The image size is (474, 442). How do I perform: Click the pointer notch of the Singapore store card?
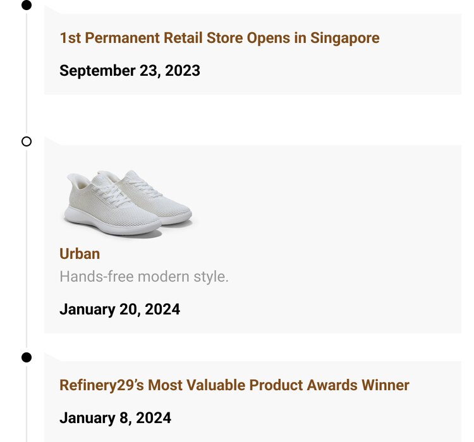tap(52, 9)
